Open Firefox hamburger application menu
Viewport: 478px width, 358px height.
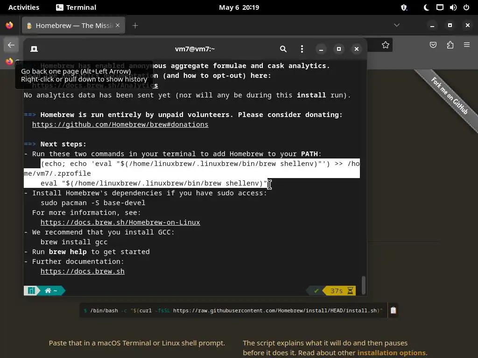pyautogui.click(x=467, y=45)
